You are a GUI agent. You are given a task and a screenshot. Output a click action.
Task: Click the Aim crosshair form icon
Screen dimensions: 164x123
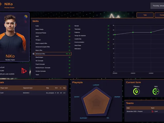point(156,91)
